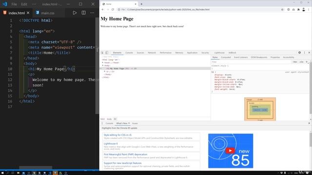312x175 pixels.
Task: Close the index.html editor tab
Action: (28, 13)
